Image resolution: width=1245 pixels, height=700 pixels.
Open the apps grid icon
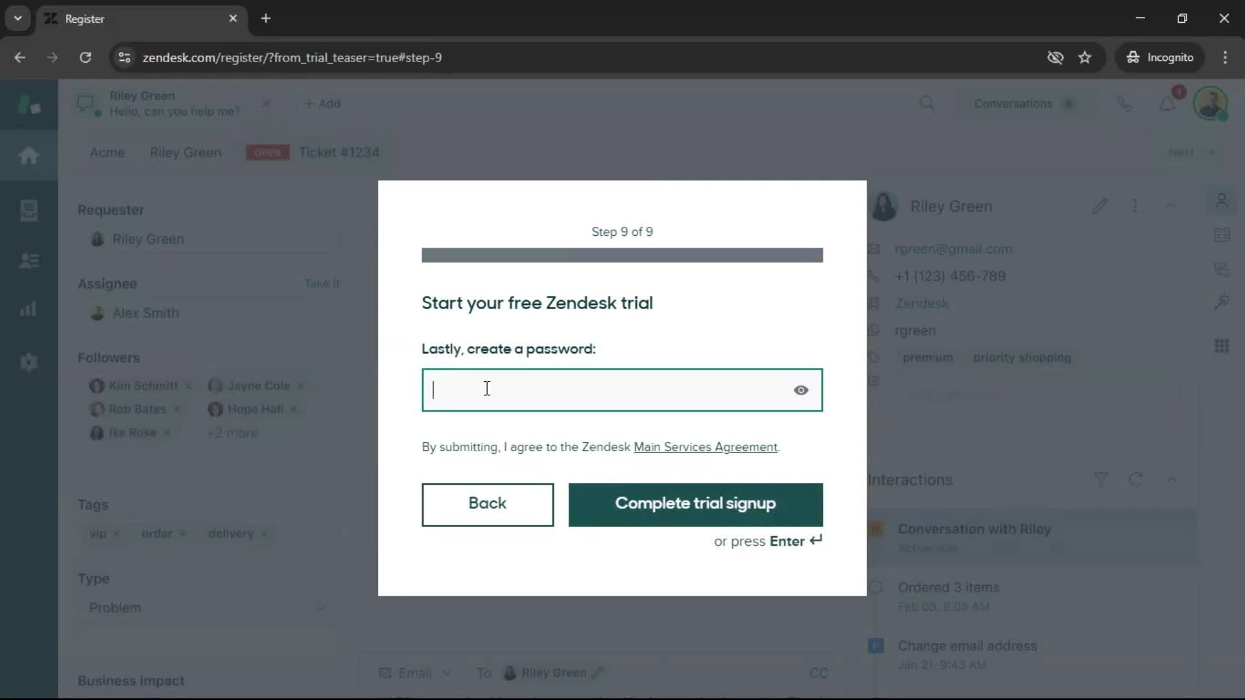[x=1222, y=346]
